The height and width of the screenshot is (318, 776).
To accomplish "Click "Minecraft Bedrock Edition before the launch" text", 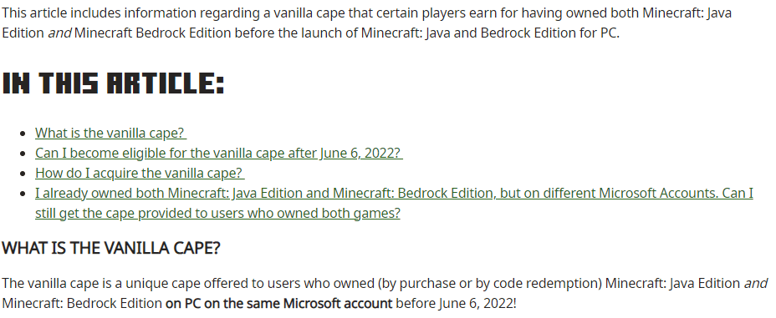I will coord(215,33).
